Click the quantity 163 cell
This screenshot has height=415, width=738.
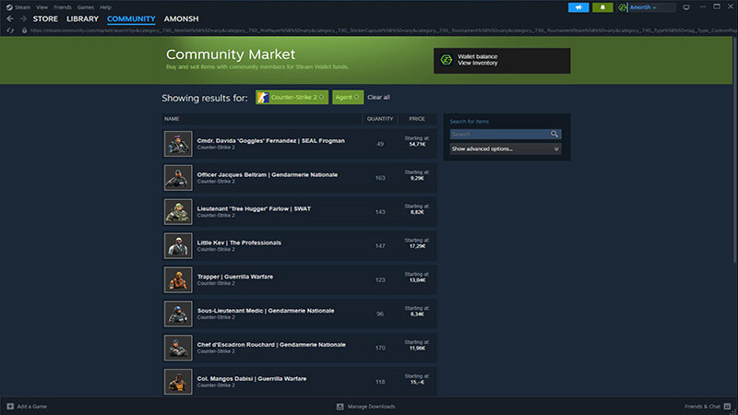380,178
